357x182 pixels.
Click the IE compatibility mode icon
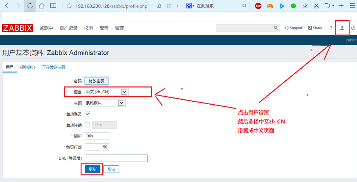(x=160, y=6)
